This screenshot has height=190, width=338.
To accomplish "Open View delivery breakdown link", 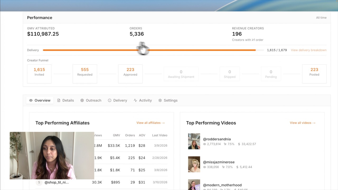I will click(x=309, y=50).
